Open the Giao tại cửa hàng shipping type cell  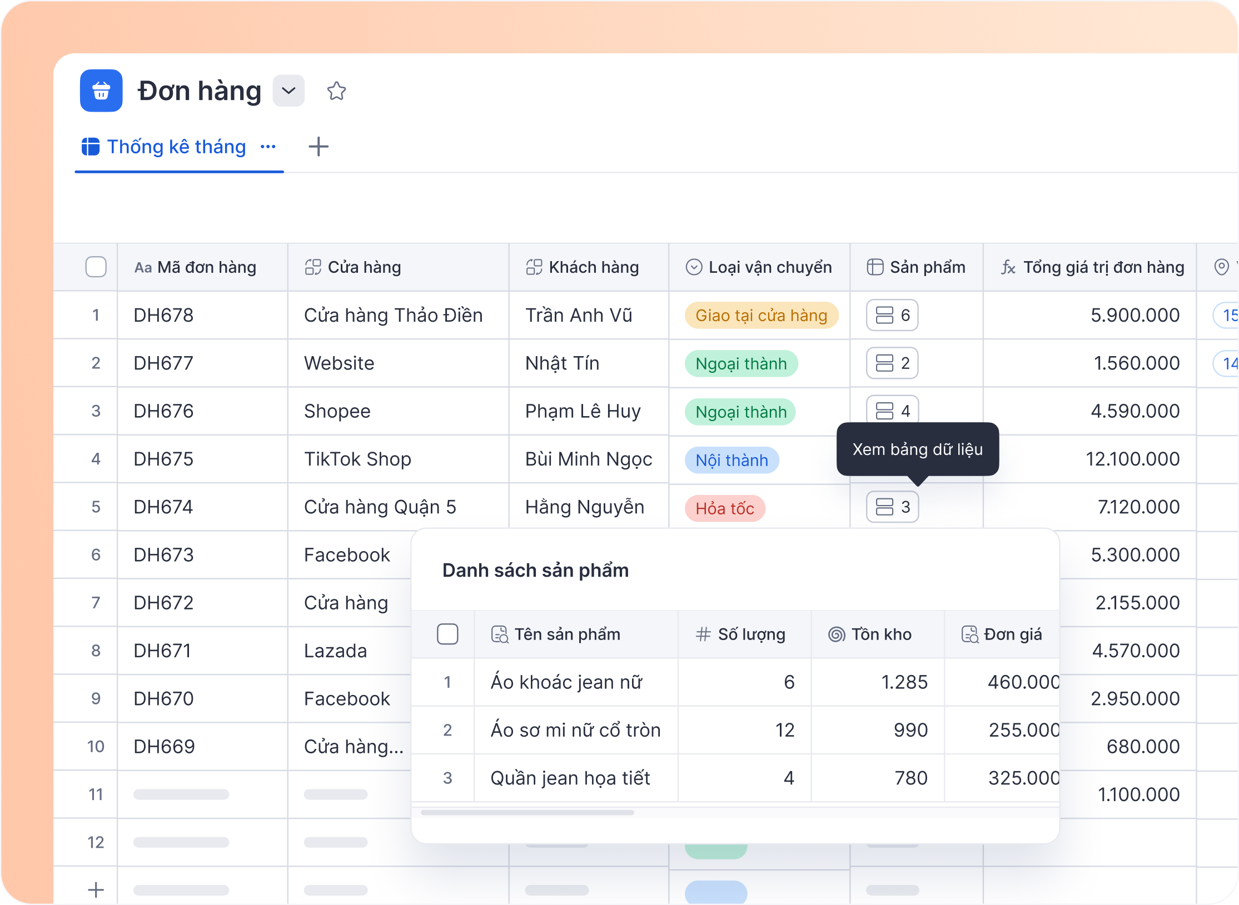point(761,316)
